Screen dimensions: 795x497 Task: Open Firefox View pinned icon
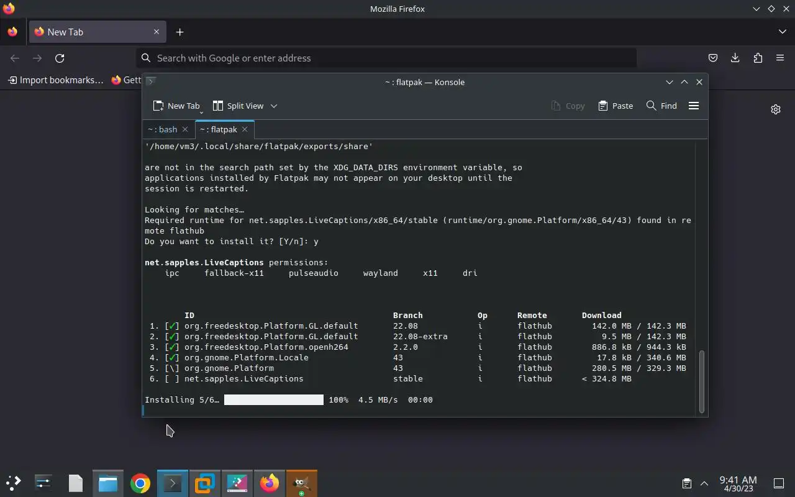point(12,32)
